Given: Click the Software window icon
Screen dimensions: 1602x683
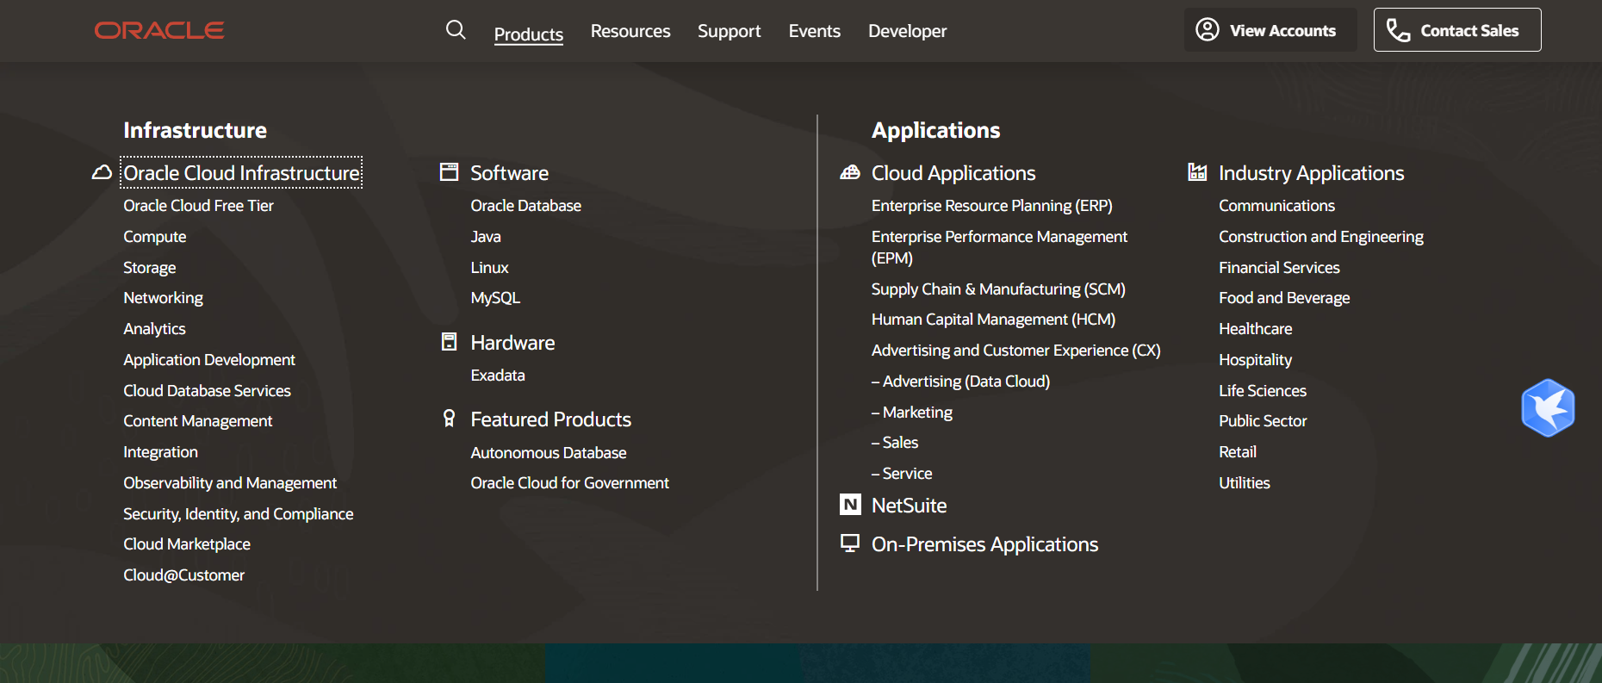Looking at the screenshot, I should click(x=449, y=172).
